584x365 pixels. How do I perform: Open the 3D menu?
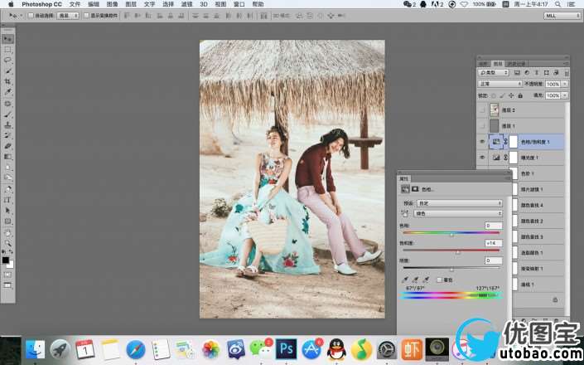coord(204,4)
